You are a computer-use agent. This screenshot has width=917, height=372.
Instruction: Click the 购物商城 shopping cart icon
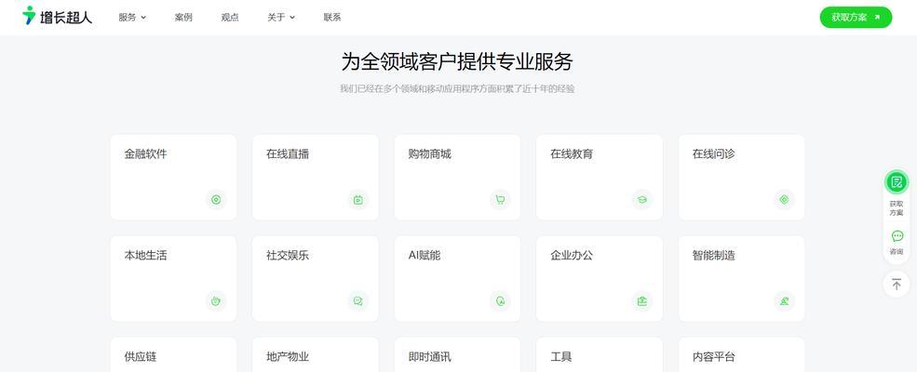(x=500, y=200)
